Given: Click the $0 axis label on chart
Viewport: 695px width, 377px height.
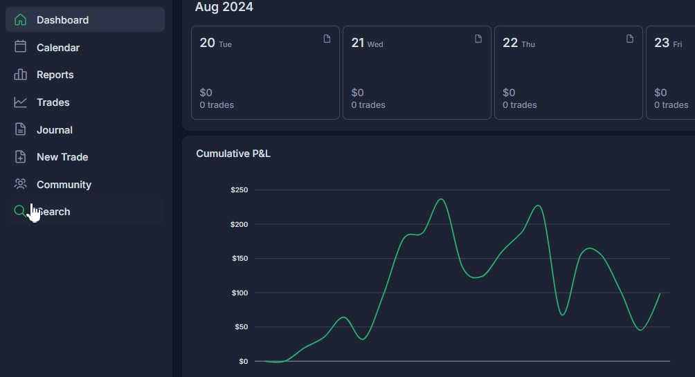Looking at the screenshot, I should 244,362.
